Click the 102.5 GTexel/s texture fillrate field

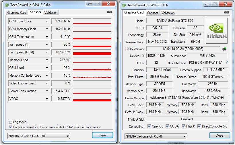coord(213,77)
